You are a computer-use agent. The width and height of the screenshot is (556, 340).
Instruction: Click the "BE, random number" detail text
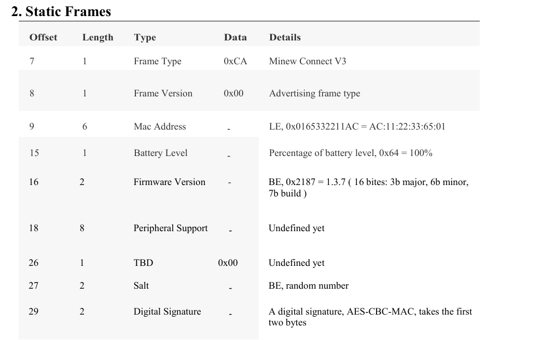[x=309, y=286]
